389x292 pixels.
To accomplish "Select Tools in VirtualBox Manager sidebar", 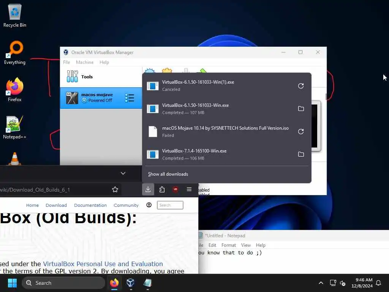I will [101, 77].
